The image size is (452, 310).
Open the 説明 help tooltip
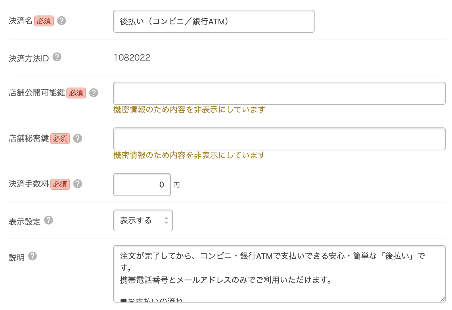click(x=33, y=256)
